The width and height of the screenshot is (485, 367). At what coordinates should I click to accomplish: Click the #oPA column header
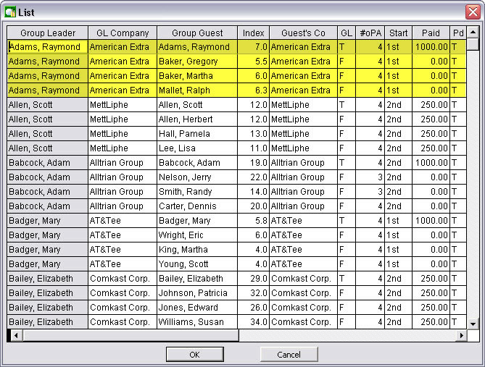point(370,33)
